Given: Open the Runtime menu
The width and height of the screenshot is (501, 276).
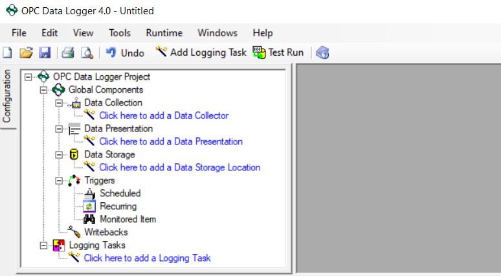Looking at the screenshot, I should pyautogui.click(x=164, y=33).
